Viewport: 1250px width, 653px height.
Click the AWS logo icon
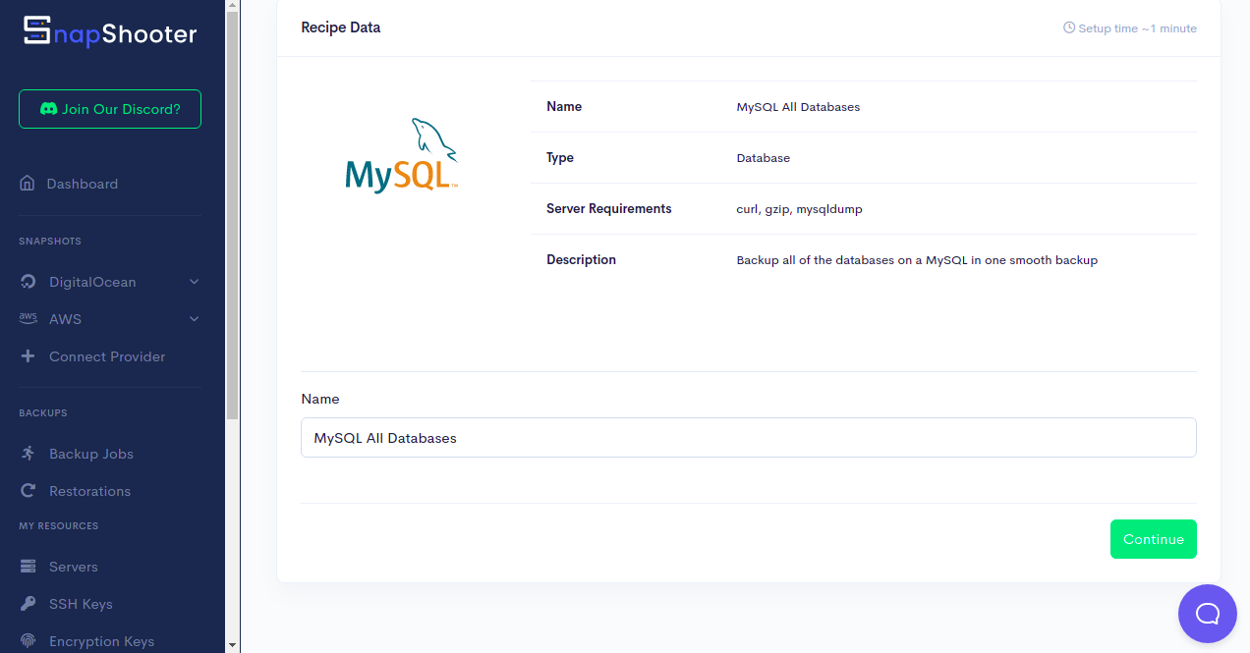[x=28, y=319]
